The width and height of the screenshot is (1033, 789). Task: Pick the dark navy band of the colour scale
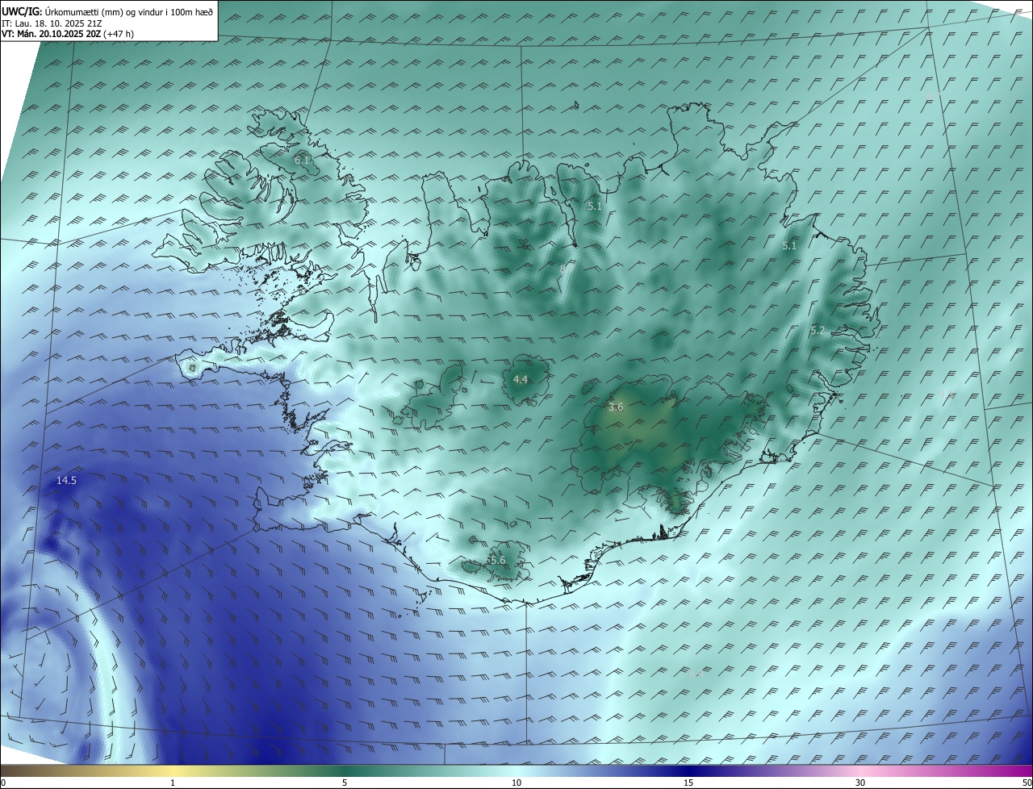[x=688, y=770]
